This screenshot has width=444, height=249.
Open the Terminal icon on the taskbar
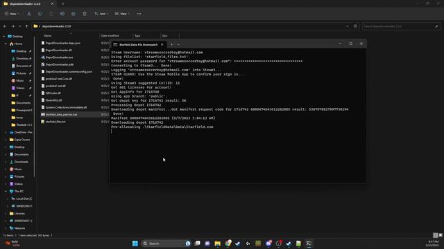309,243
